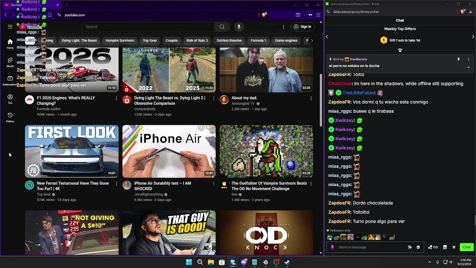
Task: Open Kick chat shop icon
Action: point(445,247)
